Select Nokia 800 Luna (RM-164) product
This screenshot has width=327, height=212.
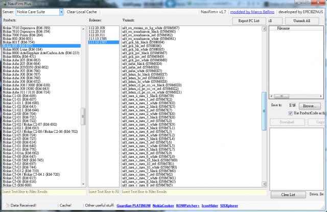25,49
